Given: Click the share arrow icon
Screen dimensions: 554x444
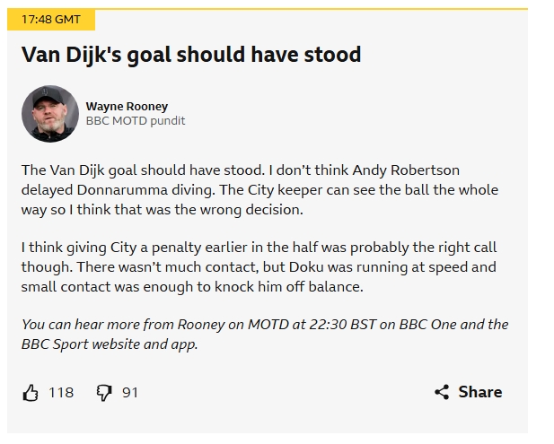Looking at the screenshot, I should point(442,392).
